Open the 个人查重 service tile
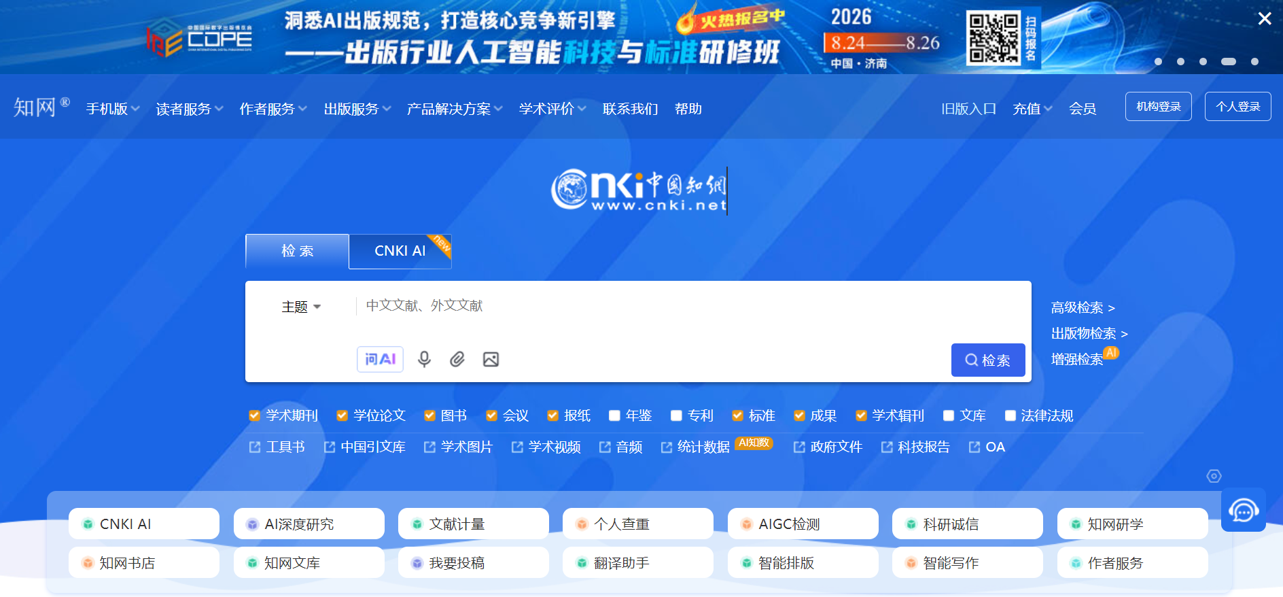The image size is (1283, 597). click(638, 524)
